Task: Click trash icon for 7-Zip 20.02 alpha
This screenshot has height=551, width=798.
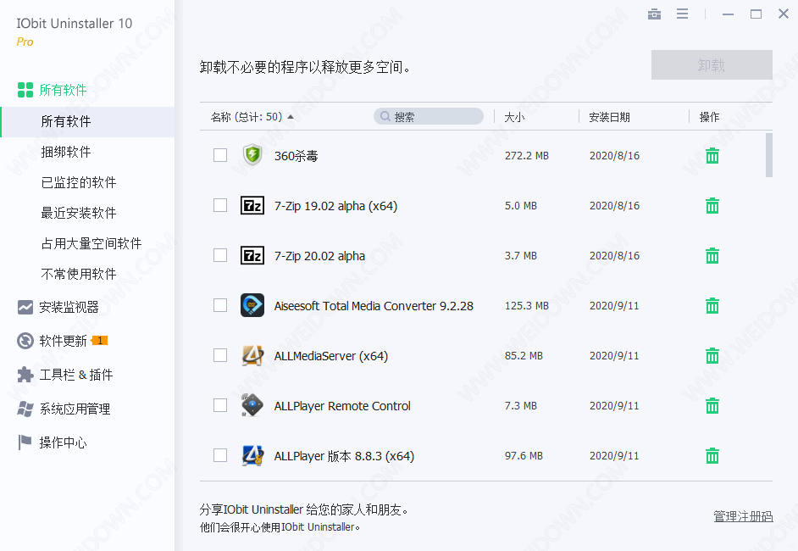Action: (712, 256)
